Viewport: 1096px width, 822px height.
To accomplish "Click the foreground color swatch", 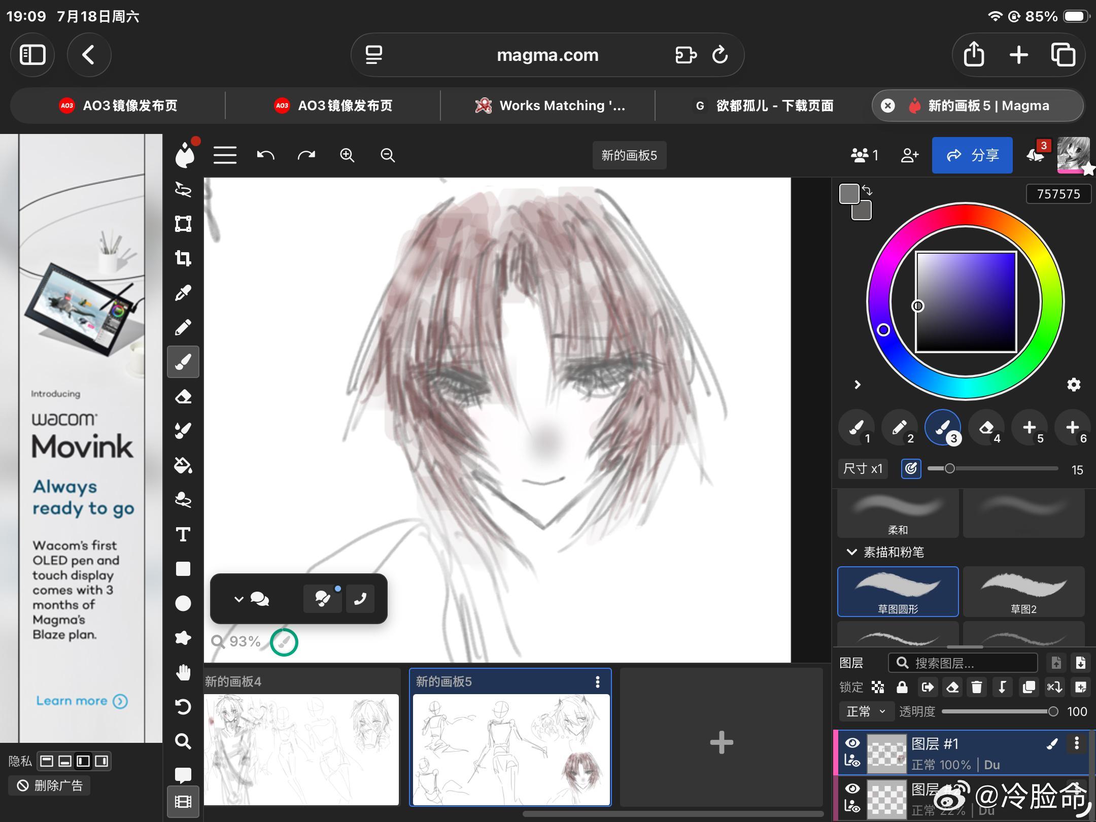I will [849, 194].
